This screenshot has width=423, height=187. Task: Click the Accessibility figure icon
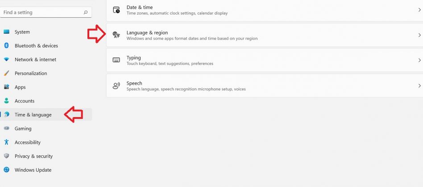click(x=6, y=142)
